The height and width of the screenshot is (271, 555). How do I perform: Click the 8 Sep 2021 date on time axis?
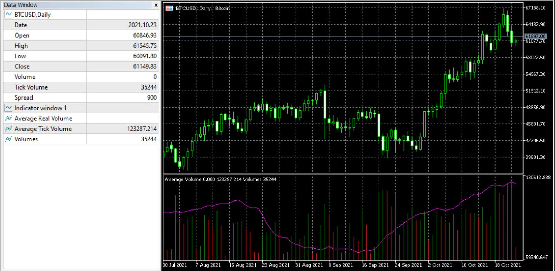(x=341, y=265)
